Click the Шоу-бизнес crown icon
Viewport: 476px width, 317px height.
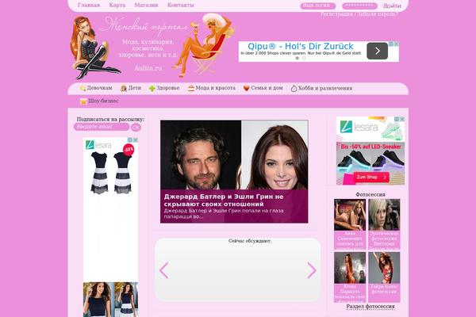pyautogui.click(x=83, y=101)
